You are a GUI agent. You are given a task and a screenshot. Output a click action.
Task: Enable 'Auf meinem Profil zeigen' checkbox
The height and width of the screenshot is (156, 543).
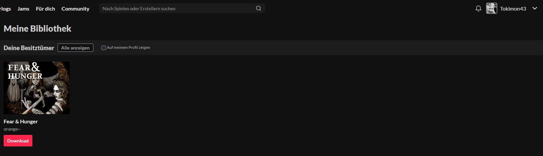pyautogui.click(x=103, y=48)
